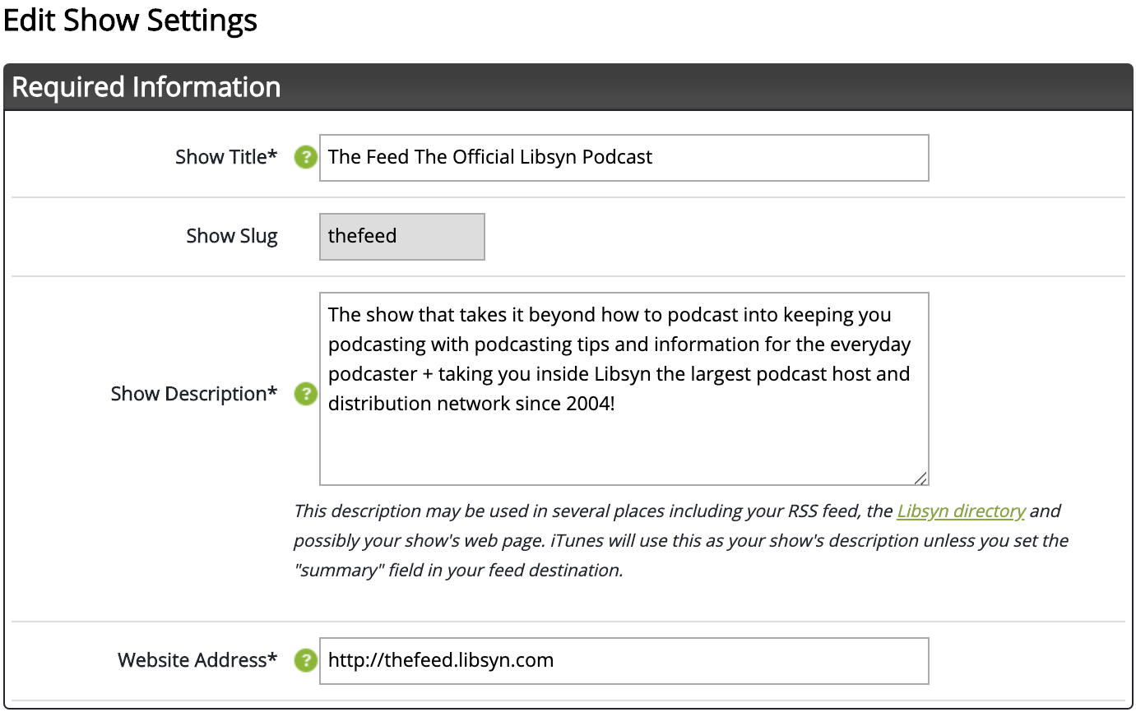Viewport: 1136px width, 712px height.
Task: Open the help icon beside Show Title
Action: (306, 157)
